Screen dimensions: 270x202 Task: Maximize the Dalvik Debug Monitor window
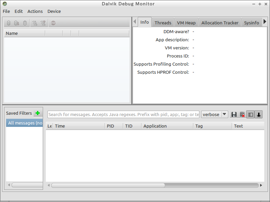point(260,4)
